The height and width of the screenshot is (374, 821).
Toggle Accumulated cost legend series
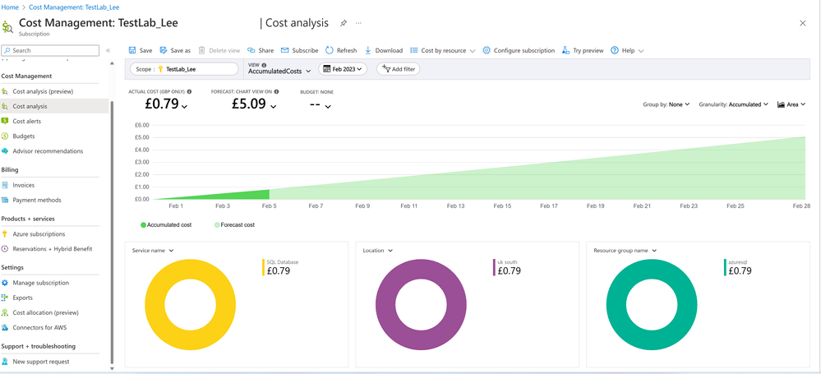coord(166,224)
